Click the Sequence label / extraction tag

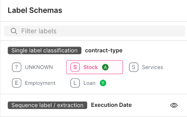pyautogui.click(x=48, y=105)
